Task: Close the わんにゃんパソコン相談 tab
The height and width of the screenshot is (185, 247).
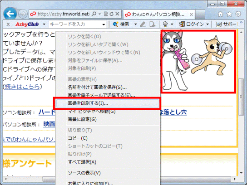Action: (x=191, y=15)
